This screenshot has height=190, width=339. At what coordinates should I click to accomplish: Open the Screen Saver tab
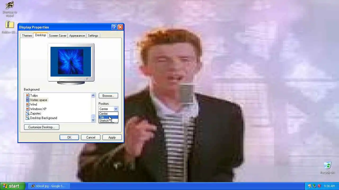coord(57,36)
